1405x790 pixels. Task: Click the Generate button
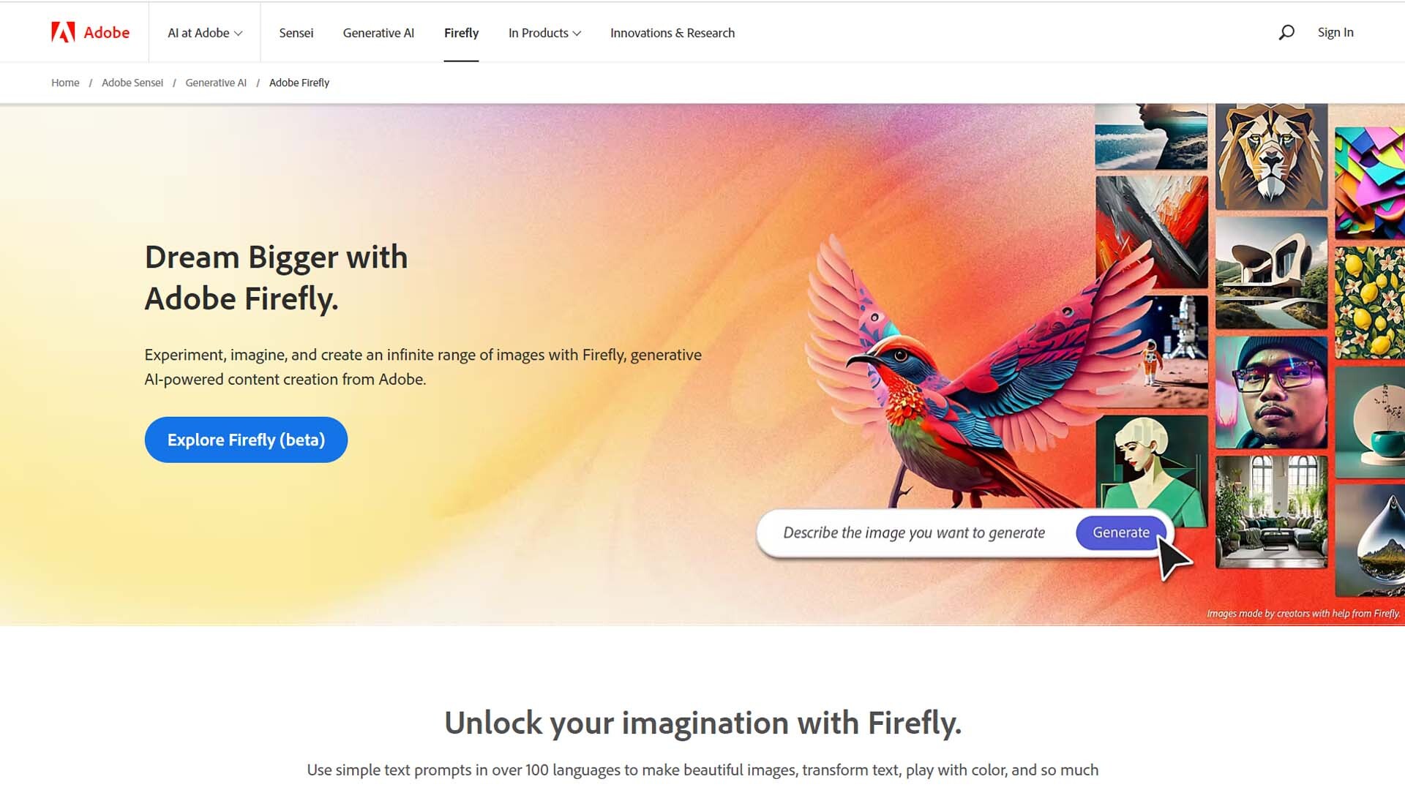(1121, 533)
